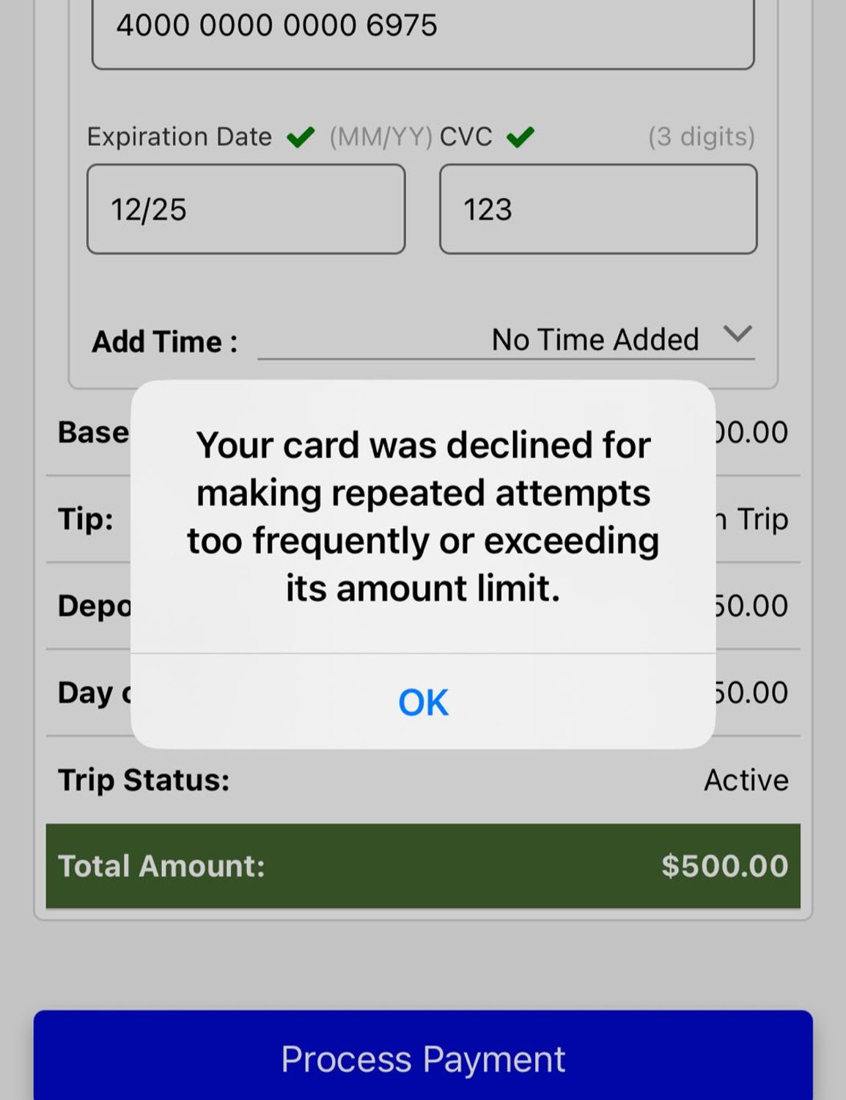The width and height of the screenshot is (846, 1100).
Task: Click the CVC label text
Action: point(466,136)
